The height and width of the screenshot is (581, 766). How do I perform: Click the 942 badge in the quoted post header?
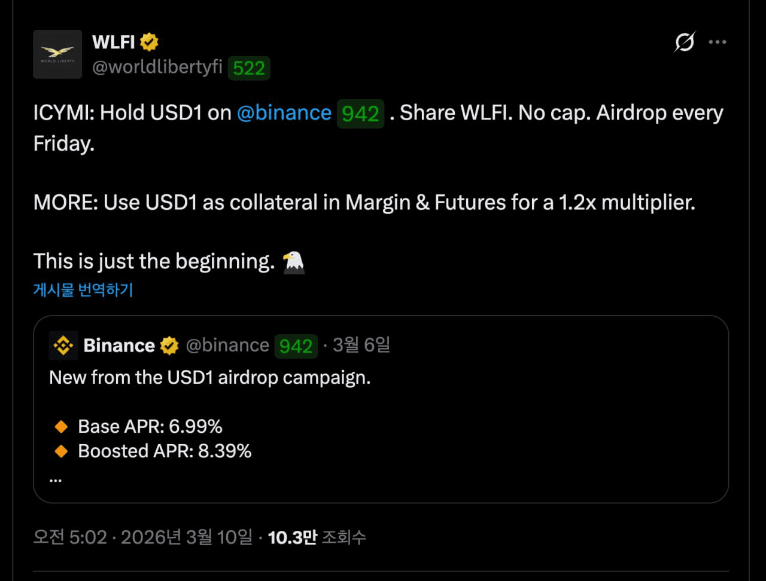point(296,346)
